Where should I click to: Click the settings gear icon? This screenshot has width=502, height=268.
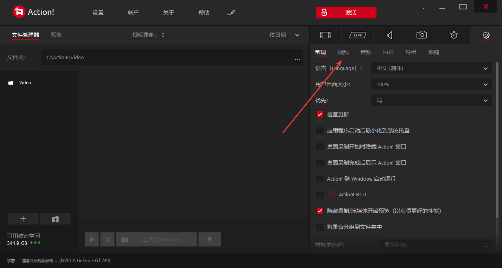[486, 35]
